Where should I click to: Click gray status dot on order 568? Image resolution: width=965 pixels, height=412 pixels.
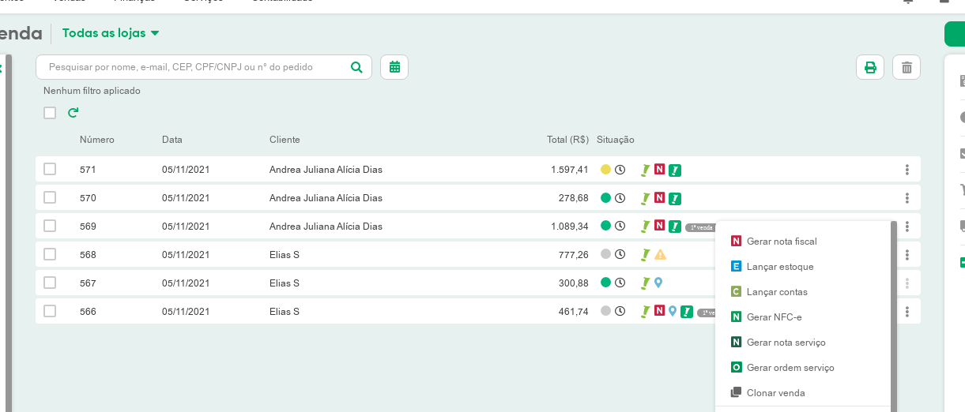(606, 254)
